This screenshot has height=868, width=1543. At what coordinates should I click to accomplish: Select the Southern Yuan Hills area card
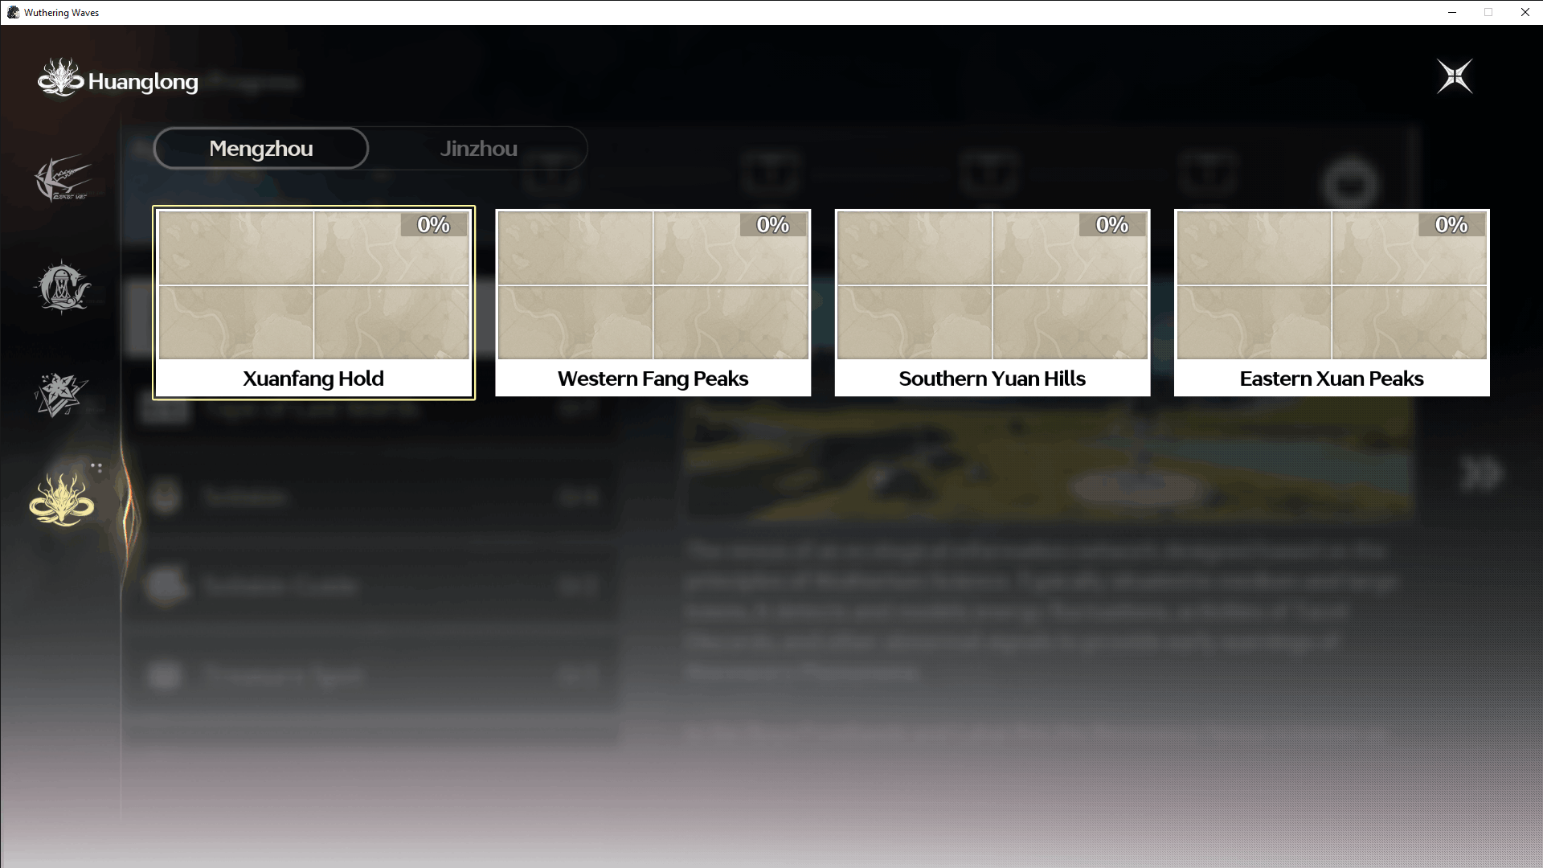[x=993, y=303]
